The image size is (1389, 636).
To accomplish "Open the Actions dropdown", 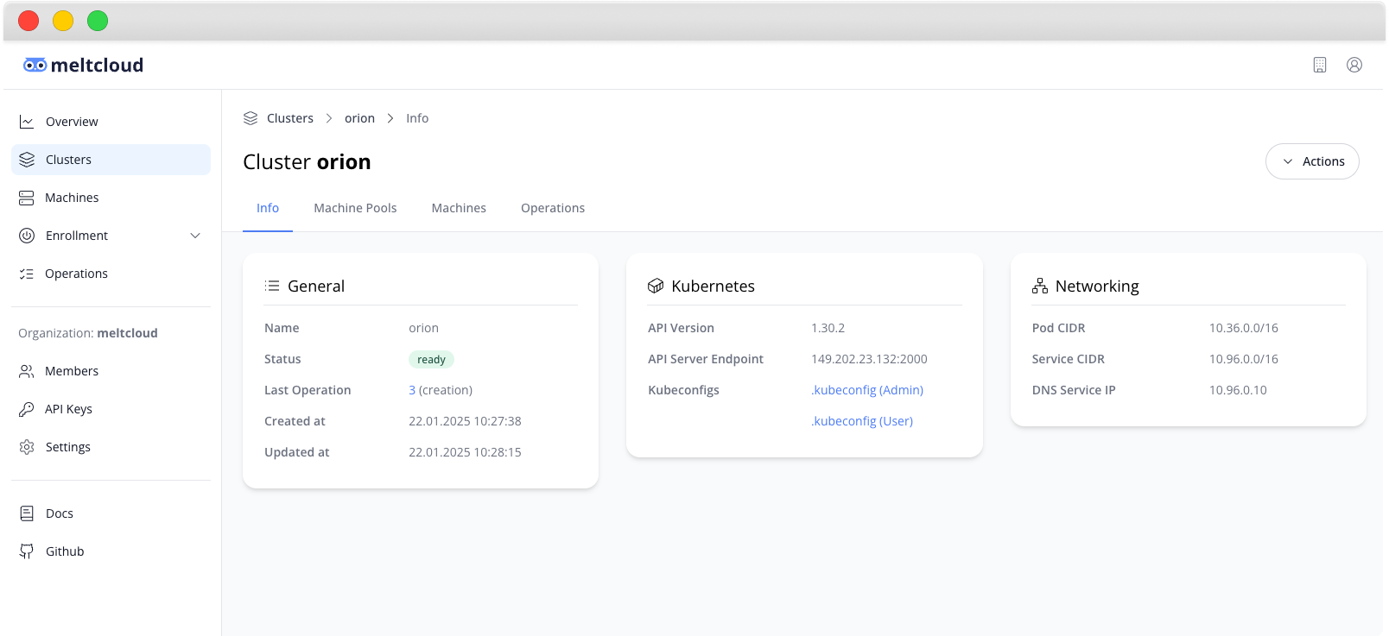I will 1312,161.
